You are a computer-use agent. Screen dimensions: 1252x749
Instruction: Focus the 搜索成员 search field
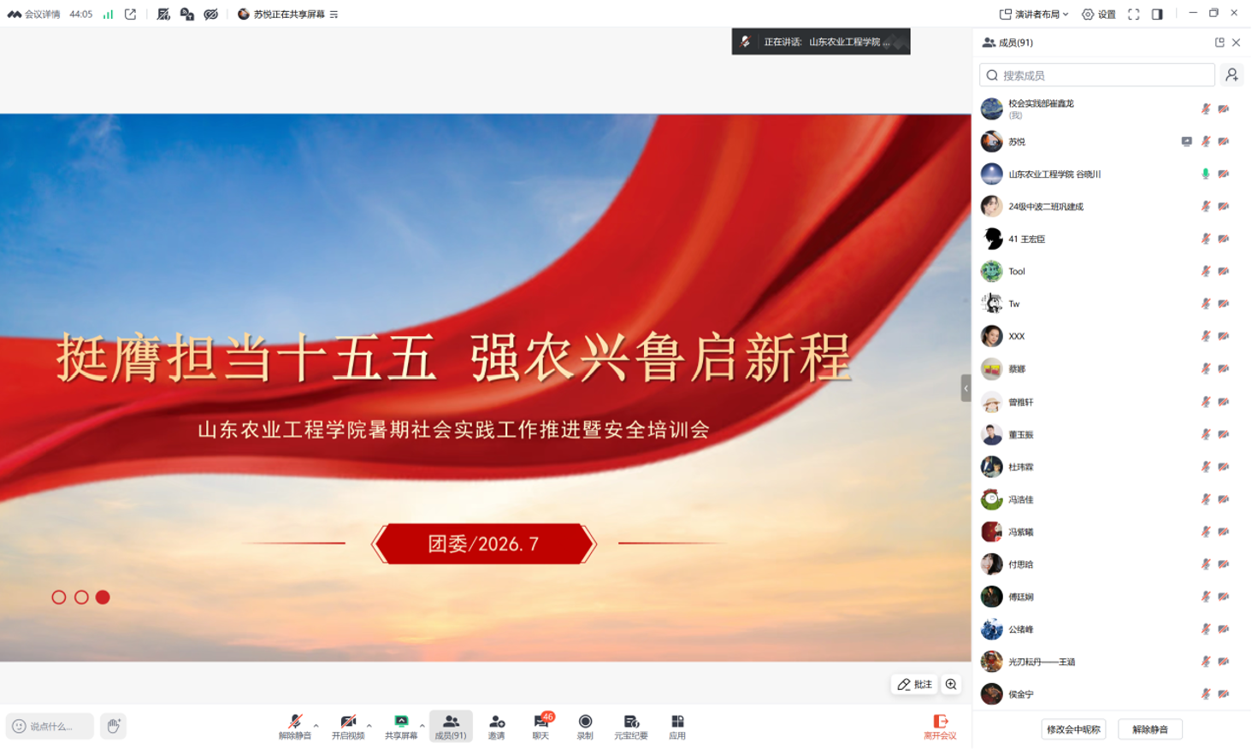pyautogui.click(x=1097, y=75)
